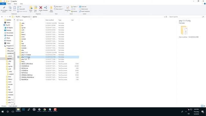Uncheck the php-7.1.17.orig row checkbox
206x116 pixels.
tap(18, 57)
